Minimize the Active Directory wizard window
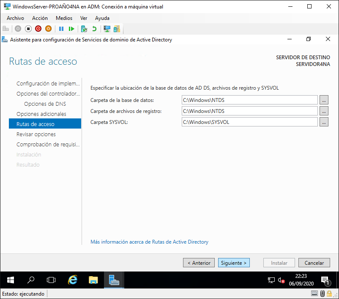 [290, 39]
